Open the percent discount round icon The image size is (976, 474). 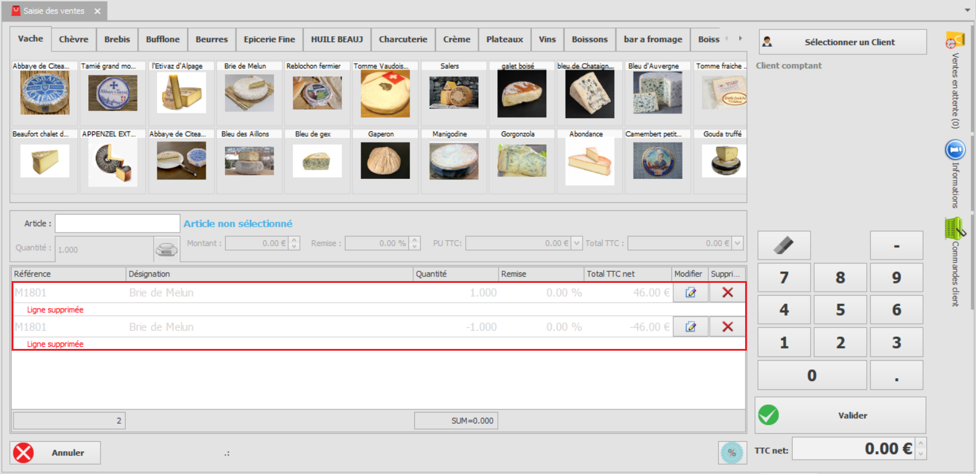(x=732, y=453)
